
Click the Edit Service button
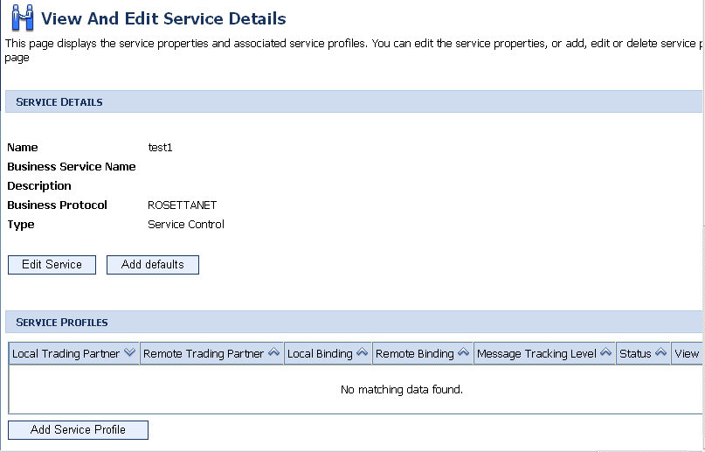(52, 264)
